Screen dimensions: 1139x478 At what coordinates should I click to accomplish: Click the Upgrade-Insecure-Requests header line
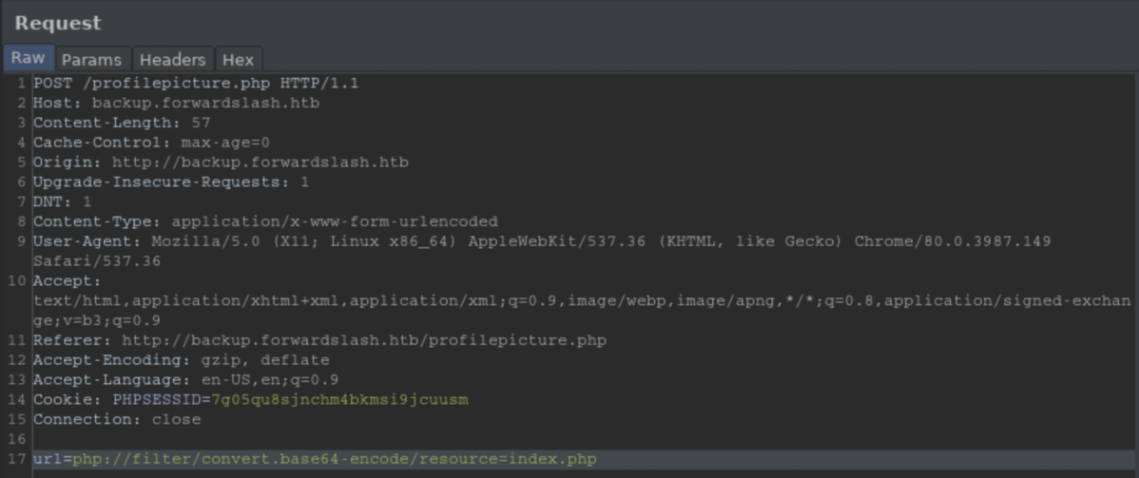pyautogui.click(x=171, y=182)
